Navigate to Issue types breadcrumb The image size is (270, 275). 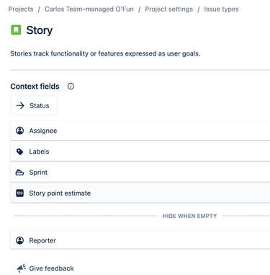(x=221, y=9)
